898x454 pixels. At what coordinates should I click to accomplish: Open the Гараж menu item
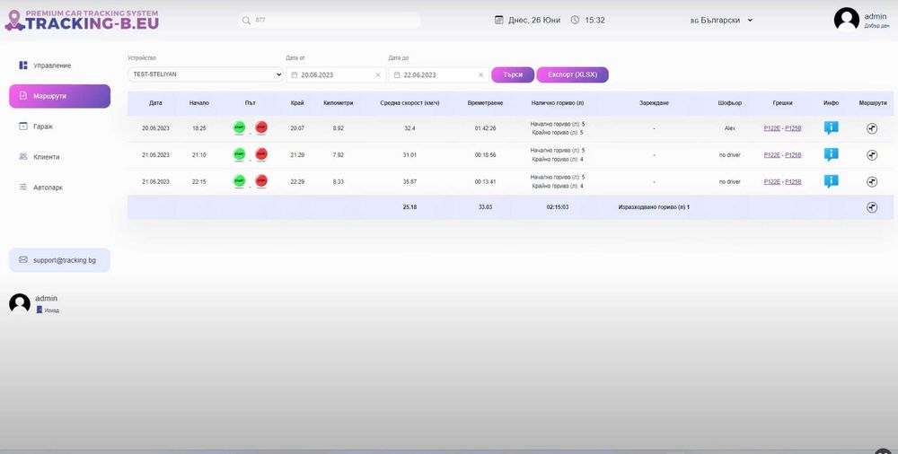[59, 127]
